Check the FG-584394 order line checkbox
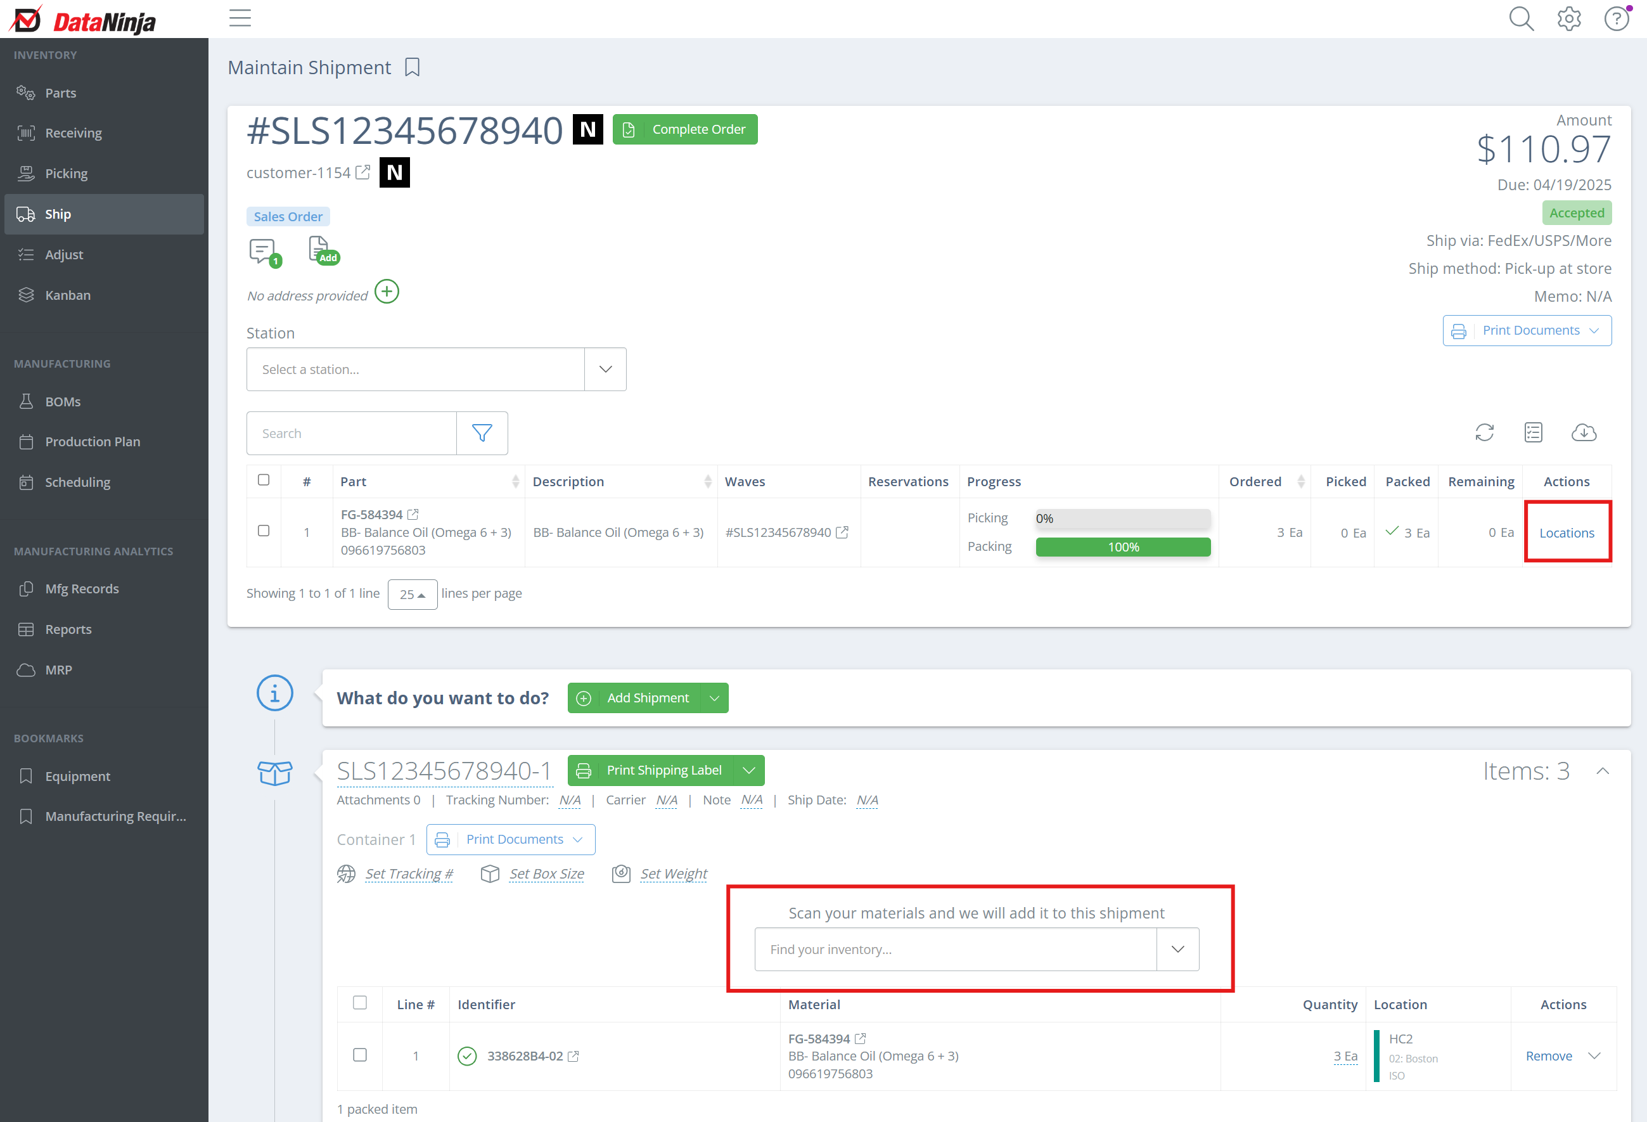This screenshot has width=1647, height=1122. click(x=264, y=530)
